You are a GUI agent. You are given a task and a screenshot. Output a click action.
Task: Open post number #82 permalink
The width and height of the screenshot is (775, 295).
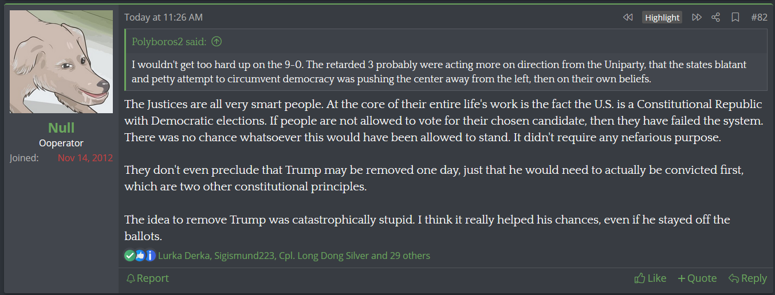(759, 18)
